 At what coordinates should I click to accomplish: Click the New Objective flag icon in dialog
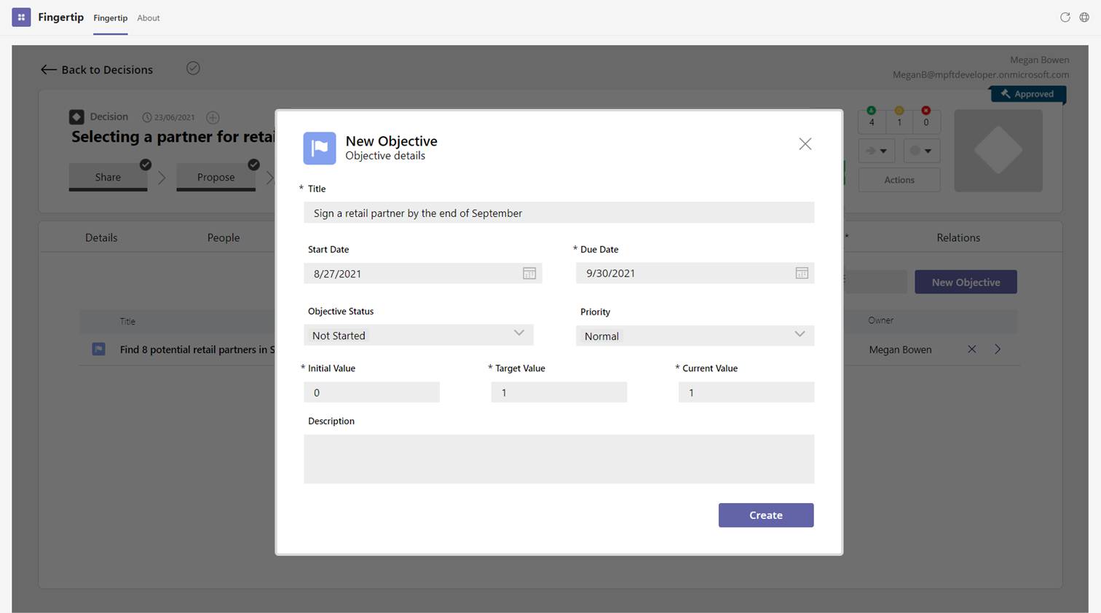click(320, 148)
